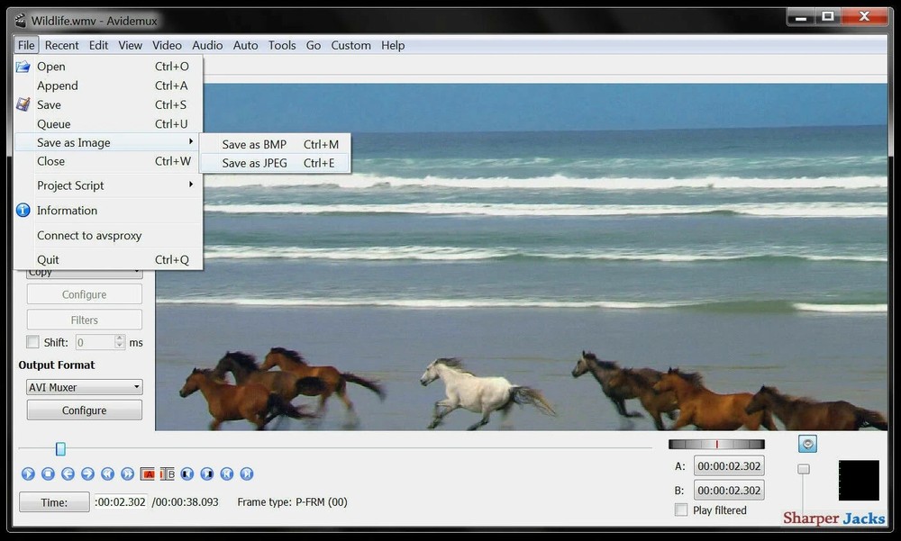Click the Information icon in File menu
Screen dimensions: 901x541
point(23,210)
